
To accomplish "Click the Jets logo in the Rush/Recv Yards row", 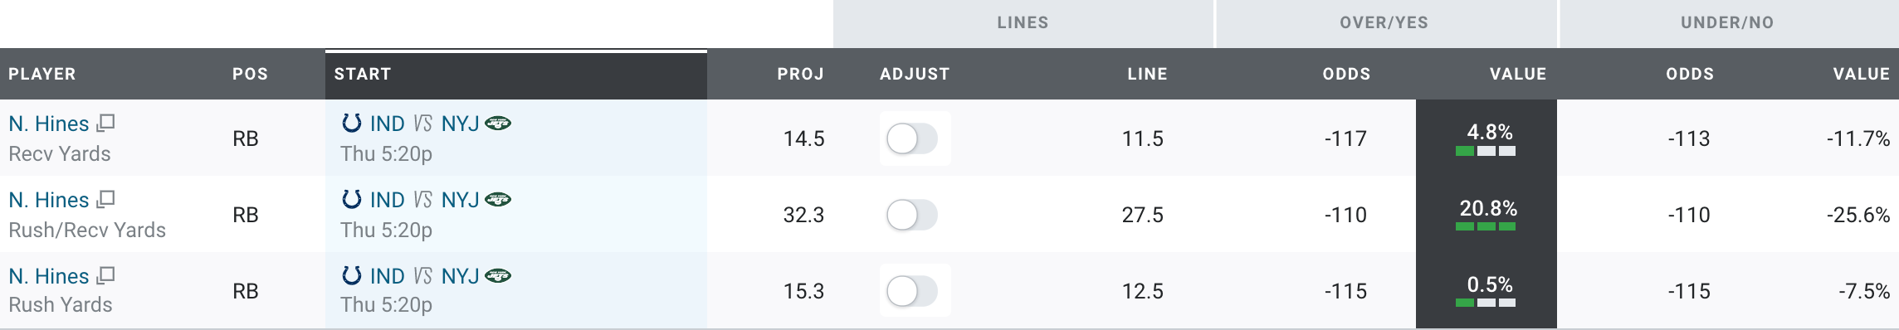I will tap(498, 200).
